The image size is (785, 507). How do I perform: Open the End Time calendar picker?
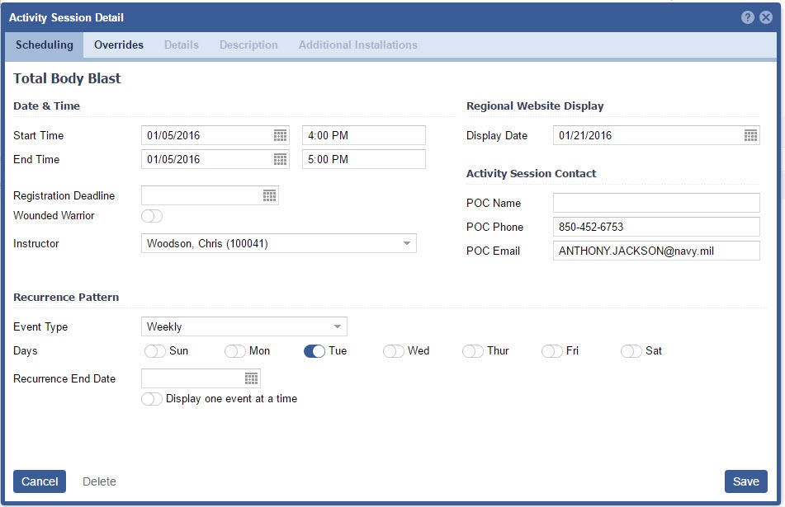pos(280,159)
